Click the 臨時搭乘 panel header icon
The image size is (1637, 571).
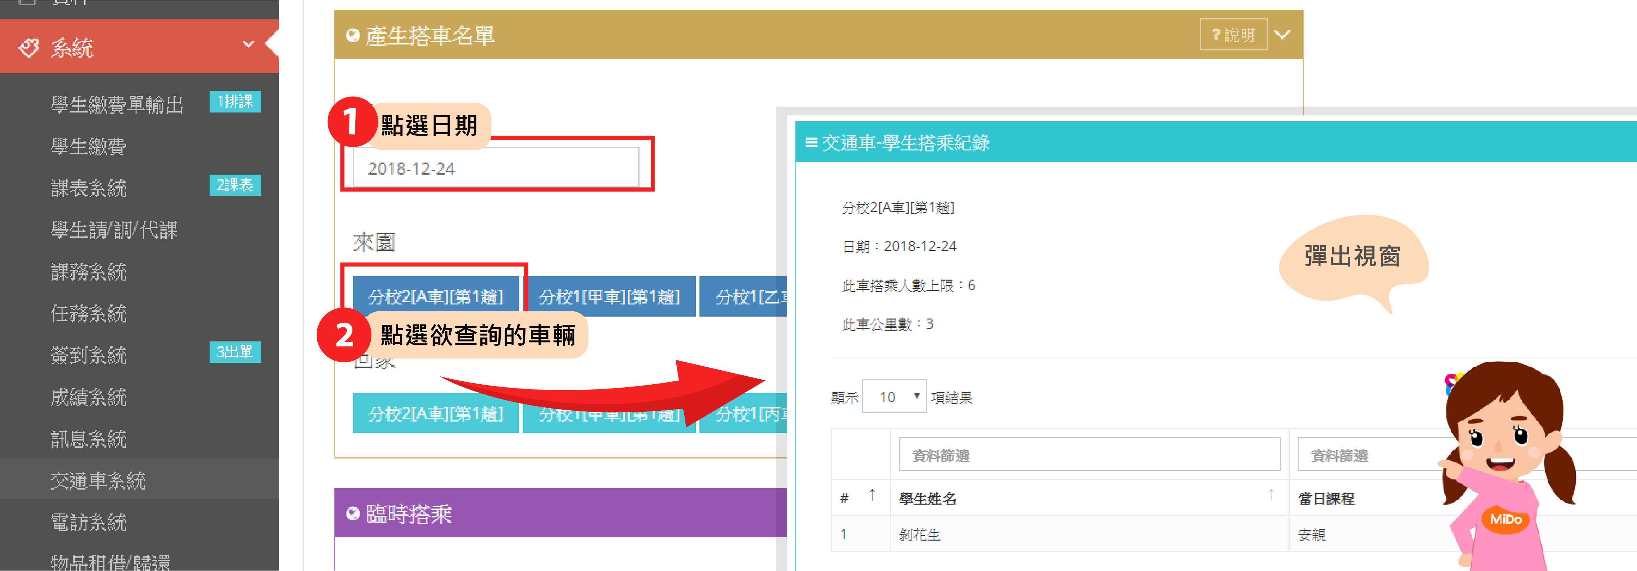353,514
